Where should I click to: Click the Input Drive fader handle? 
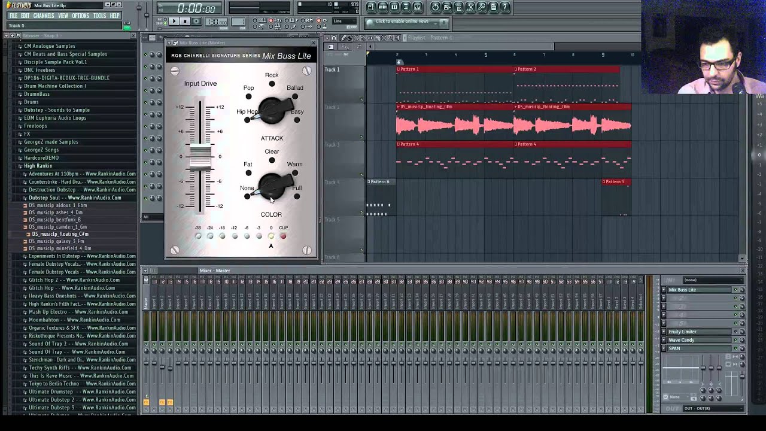click(200, 157)
